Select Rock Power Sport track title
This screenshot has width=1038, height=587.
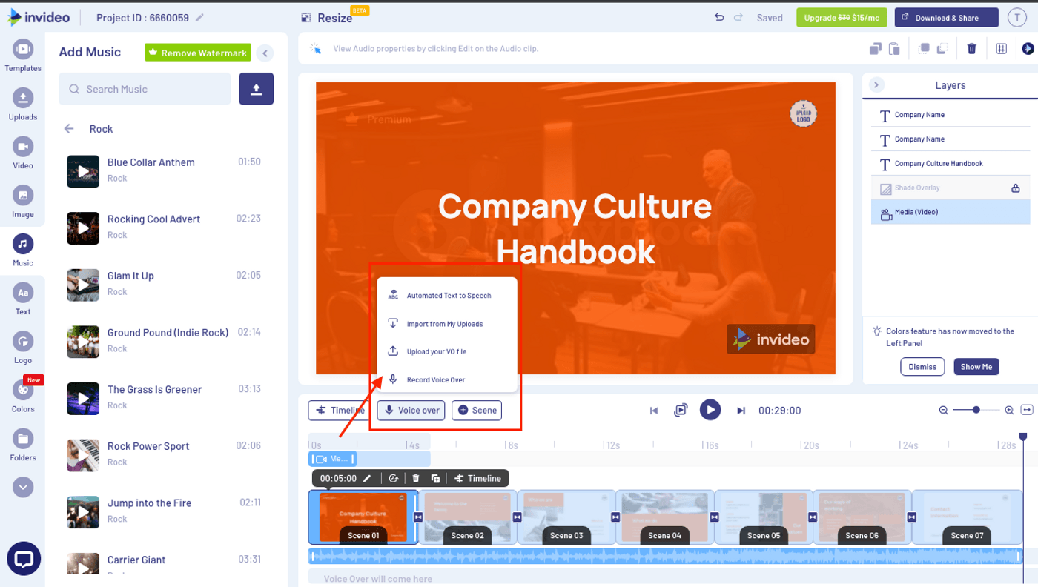pyautogui.click(x=148, y=446)
